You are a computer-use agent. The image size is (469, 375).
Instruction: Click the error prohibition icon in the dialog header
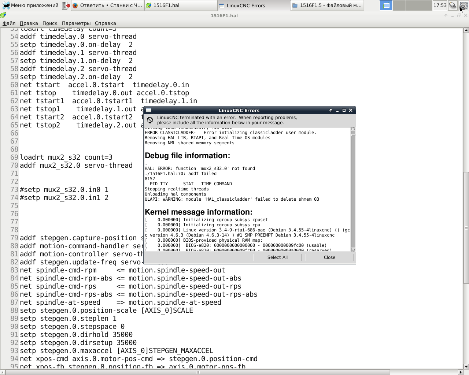click(x=150, y=120)
